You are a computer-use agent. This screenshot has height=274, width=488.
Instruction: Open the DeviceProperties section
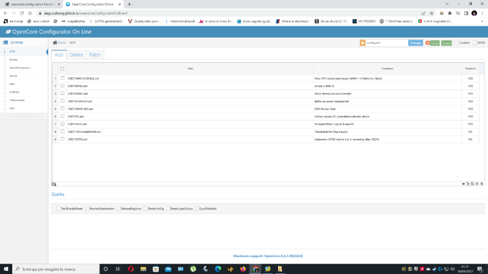point(20,68)
